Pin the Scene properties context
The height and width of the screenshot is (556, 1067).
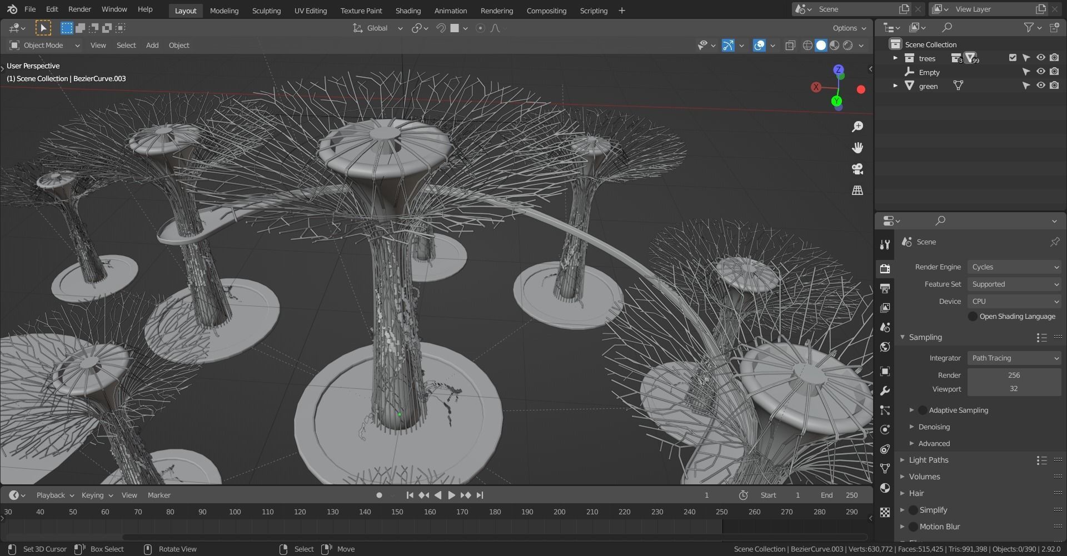pyautogui.click(x=1054, y=242)
